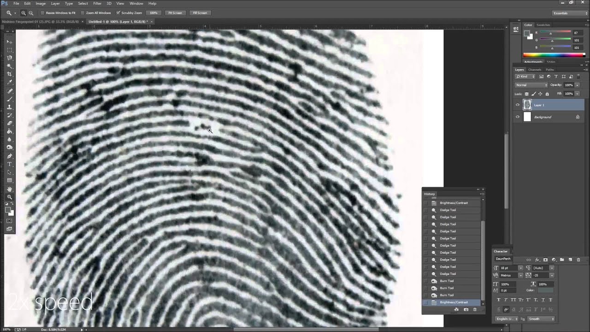
Task: Toggle Quick Mask mode
Action: (x=10, y=220)
